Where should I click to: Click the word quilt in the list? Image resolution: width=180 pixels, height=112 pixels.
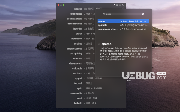tap(80, 88)
